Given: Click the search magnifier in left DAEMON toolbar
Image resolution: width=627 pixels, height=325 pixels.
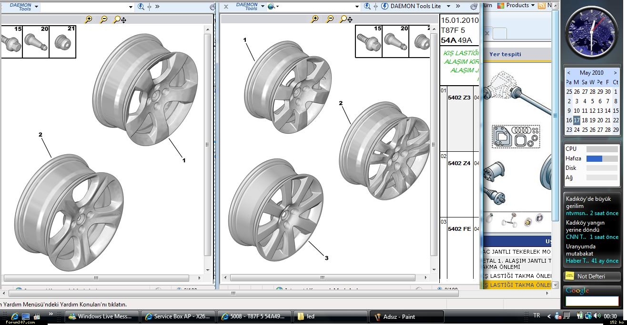Looking at the screenshot, I should (141, 7).
